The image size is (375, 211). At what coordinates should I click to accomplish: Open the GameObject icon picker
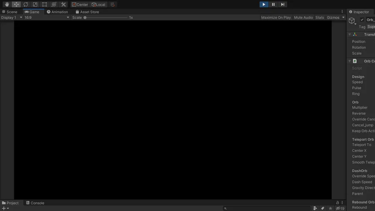(352, 21)
